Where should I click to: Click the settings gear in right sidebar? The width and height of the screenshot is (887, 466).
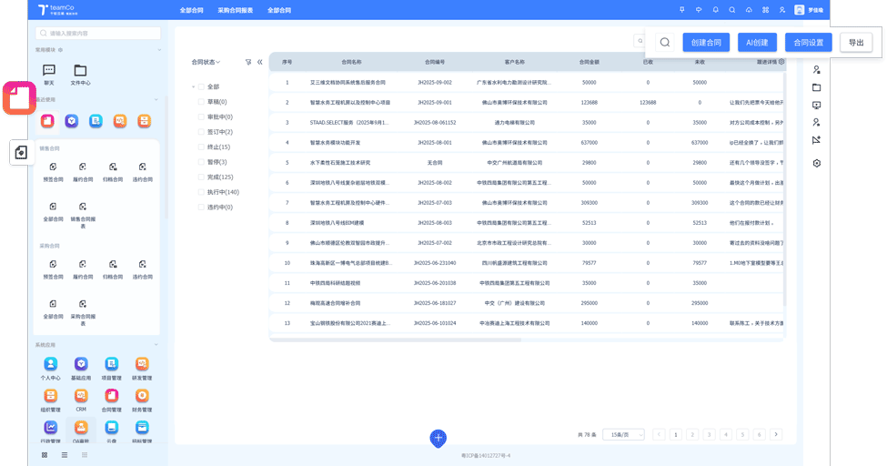[816, 163]
